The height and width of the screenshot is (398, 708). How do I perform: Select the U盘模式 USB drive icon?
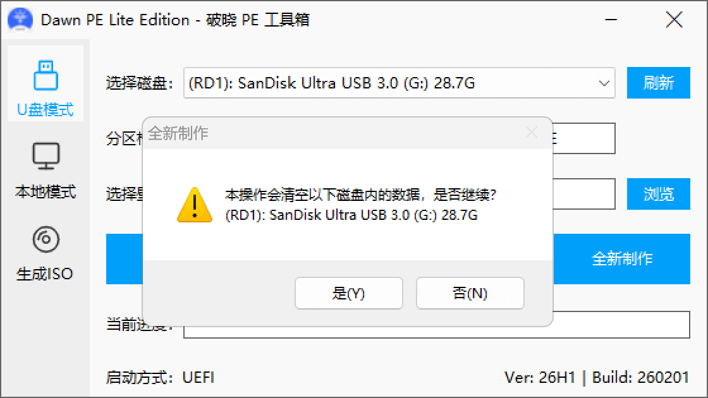pos(46,75)
